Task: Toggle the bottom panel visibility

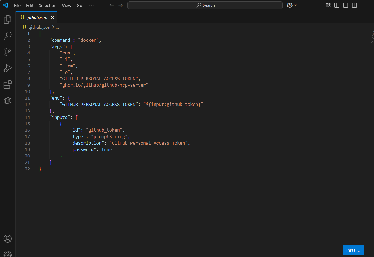Action: (x=346, y=5)
